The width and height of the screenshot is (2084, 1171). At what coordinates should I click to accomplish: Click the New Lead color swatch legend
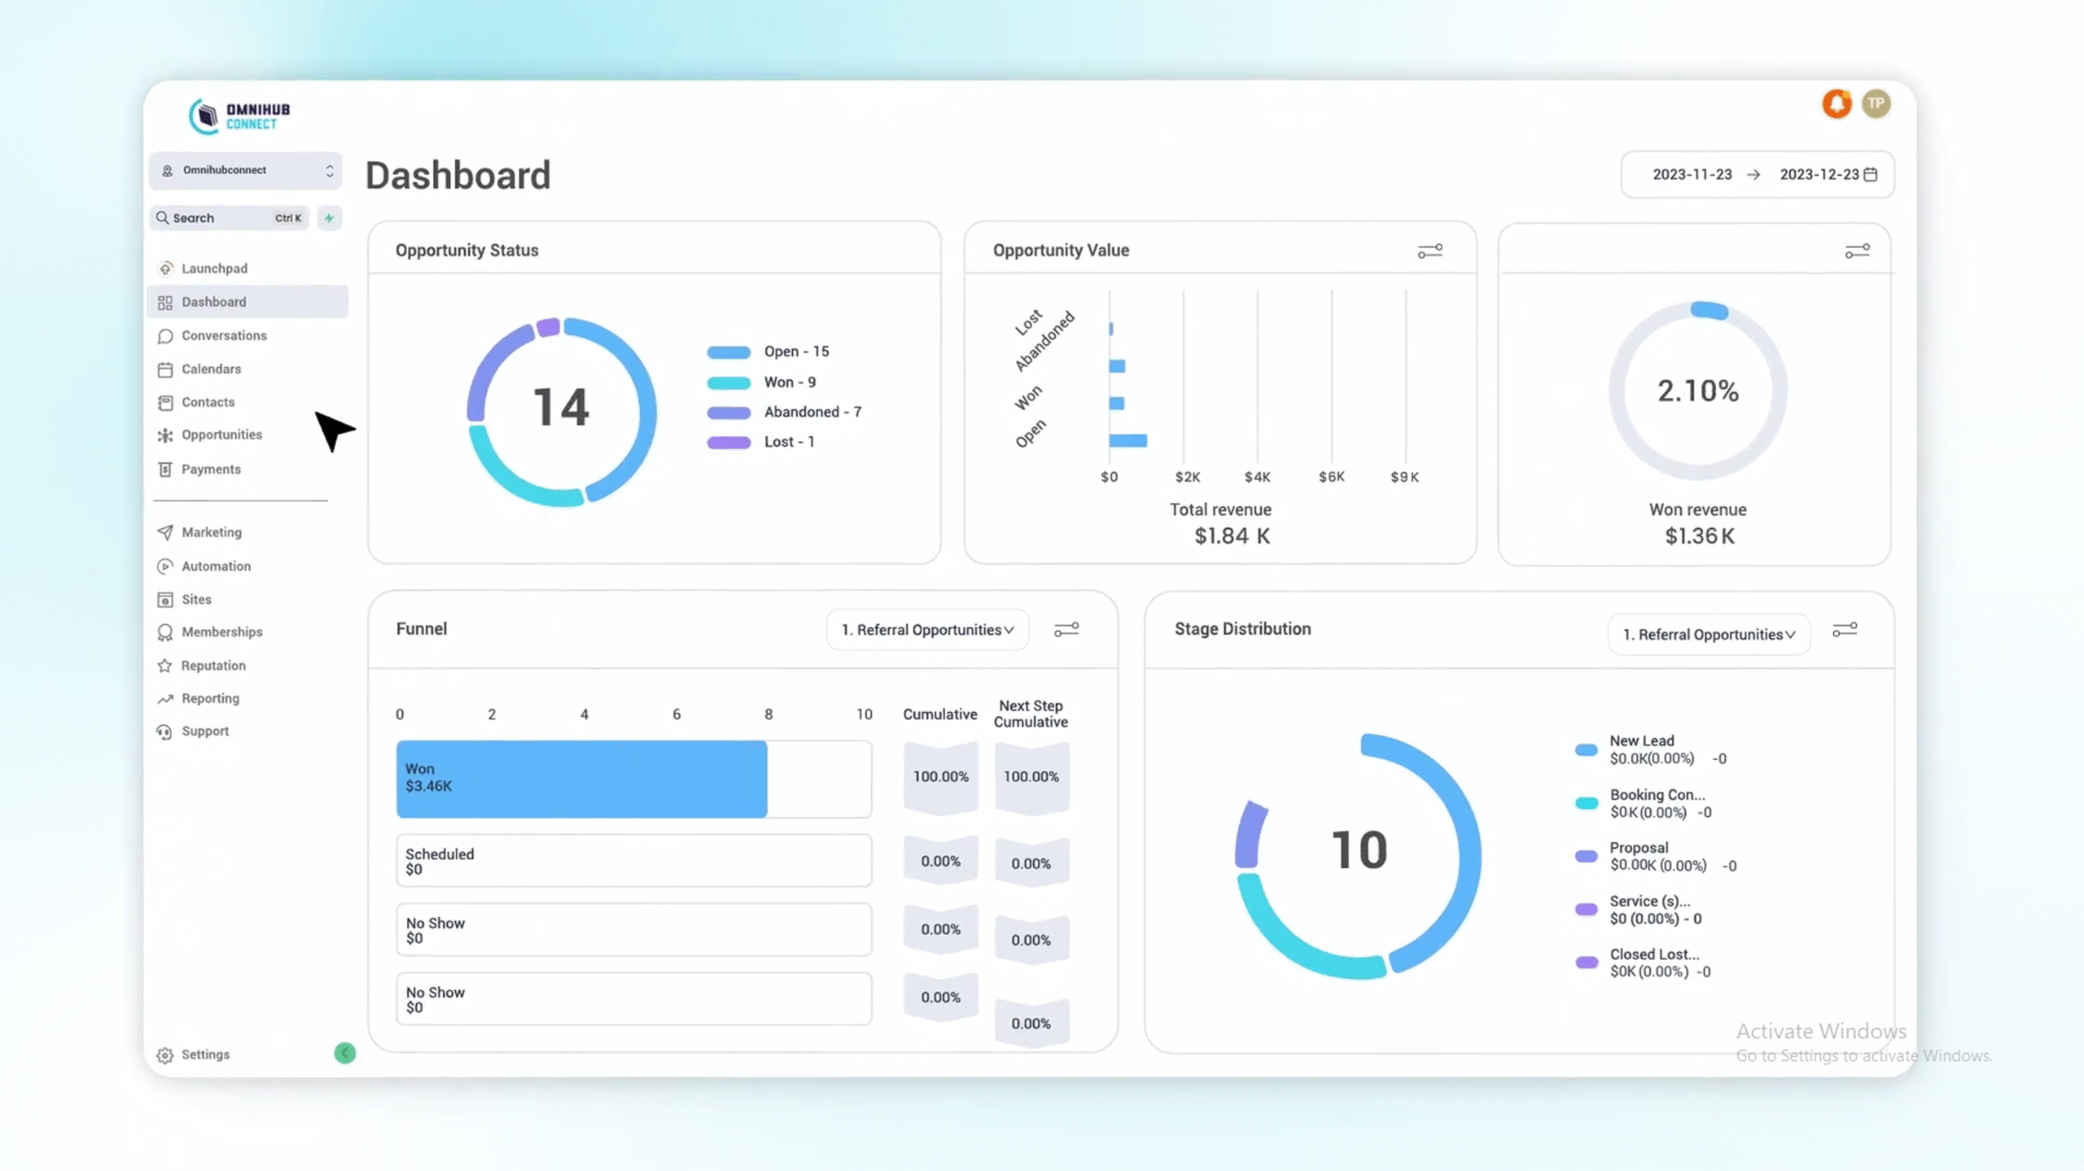point(1586,749)
